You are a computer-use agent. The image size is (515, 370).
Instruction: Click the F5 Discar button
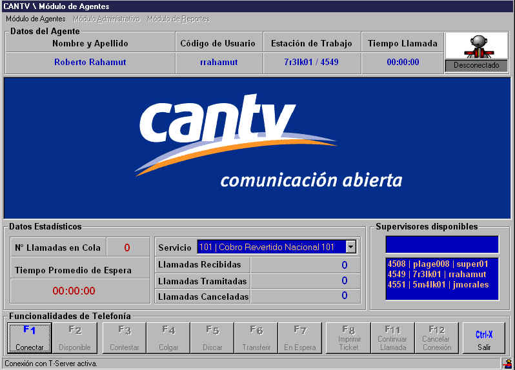pos(212,338)
